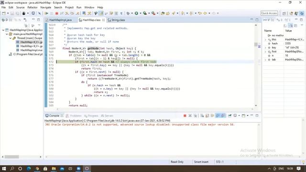Click the Debug view horizontal scrollbar thumb
306x172 pixels.
[11, 157]
